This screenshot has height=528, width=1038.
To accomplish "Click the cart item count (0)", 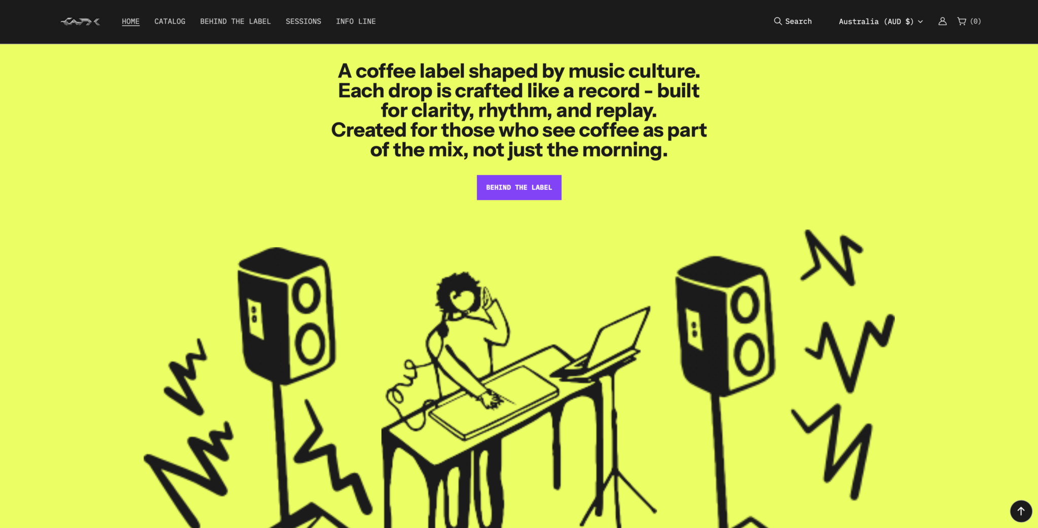I will coord(976,21).
